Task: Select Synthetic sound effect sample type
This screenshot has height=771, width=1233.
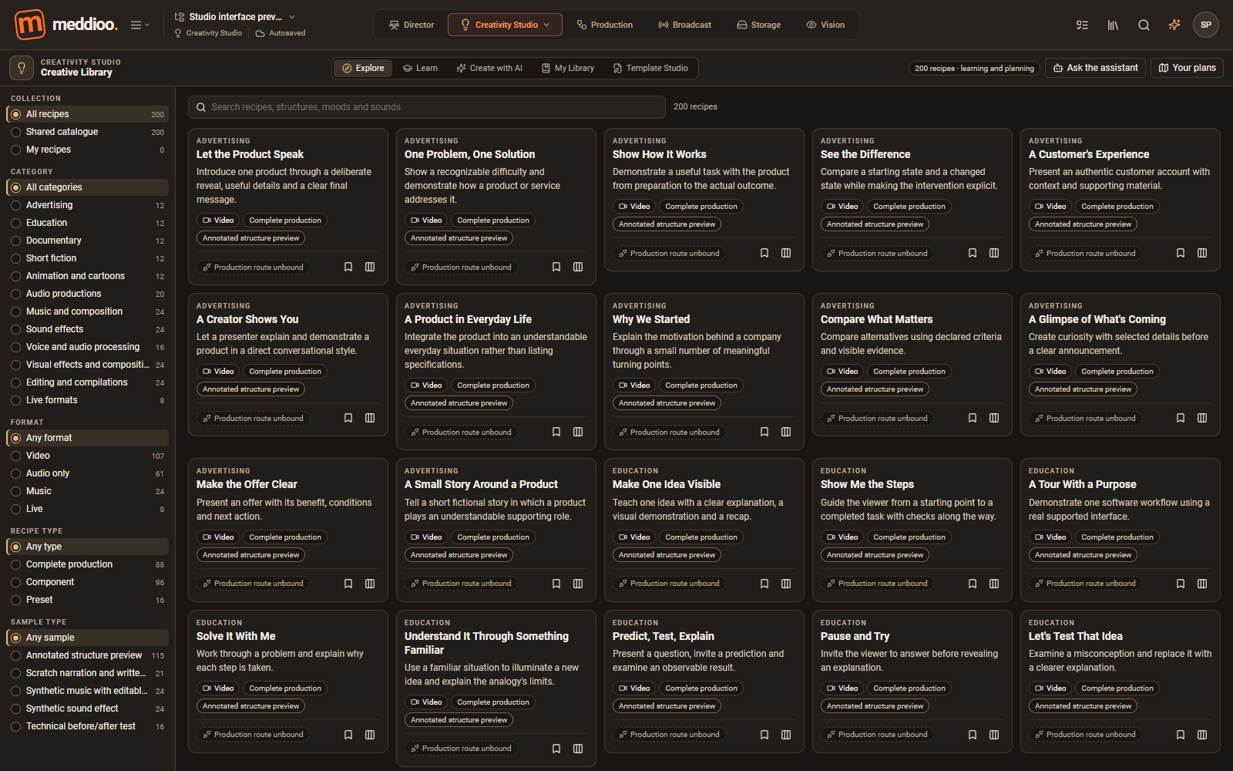Action: (x=88, y=709)
